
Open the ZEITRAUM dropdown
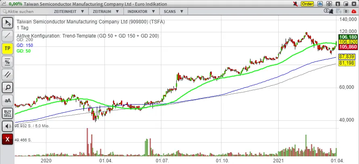click(106, 11)
